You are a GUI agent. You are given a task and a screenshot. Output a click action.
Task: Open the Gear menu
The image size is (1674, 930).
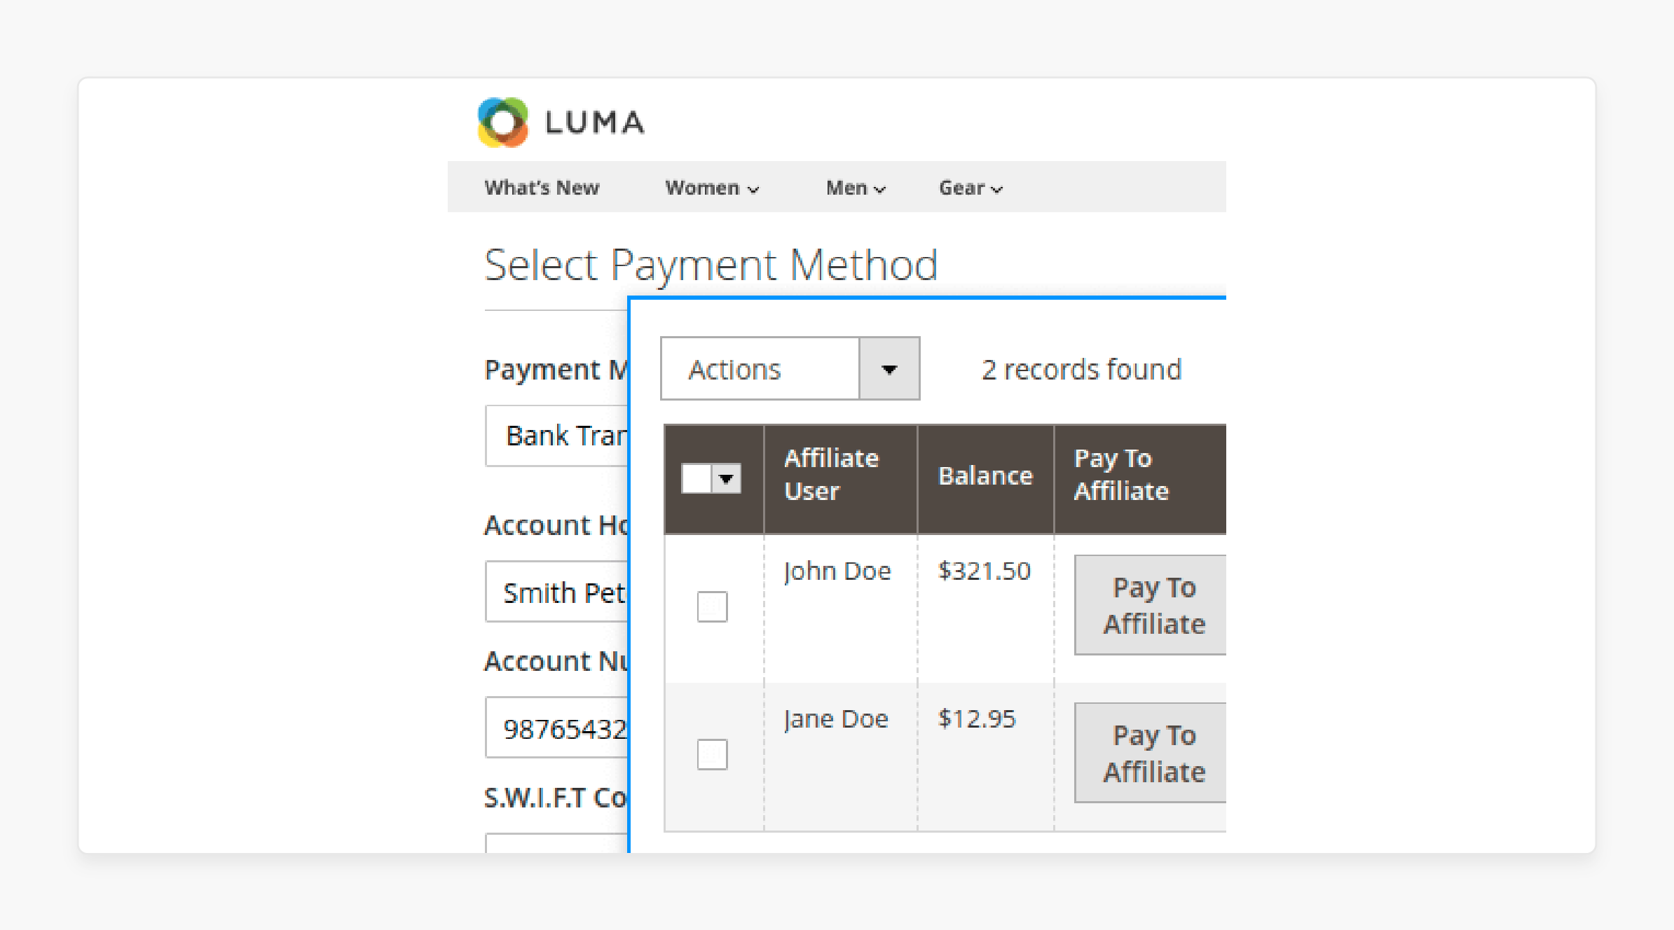[x=970, y=188]
